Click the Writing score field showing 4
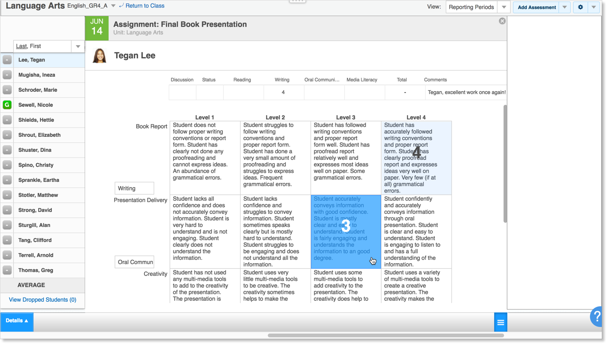 pyautogui.click(x=282, y=92)
